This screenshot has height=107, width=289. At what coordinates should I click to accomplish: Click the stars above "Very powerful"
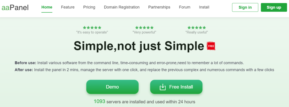click(144, 28)
